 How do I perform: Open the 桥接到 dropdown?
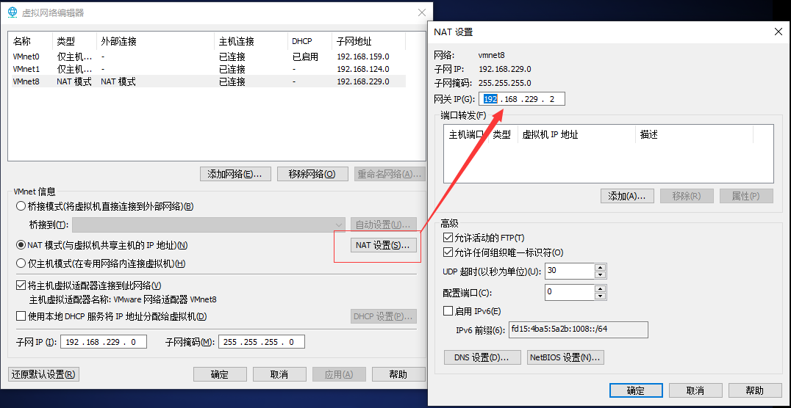[209, 224]
